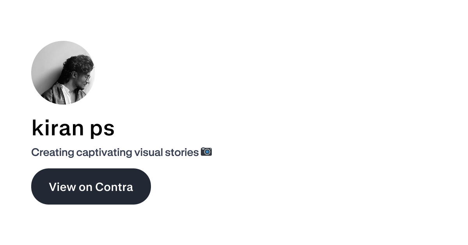Click the camera pictogram at the tagline's end
This screenshot has width=468, height=245.
click(206, 152)
